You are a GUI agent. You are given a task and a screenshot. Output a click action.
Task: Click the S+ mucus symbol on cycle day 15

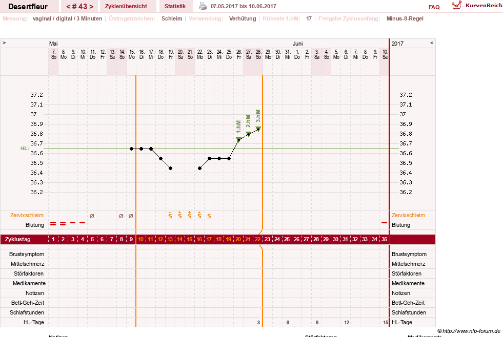tap(190, 215)
